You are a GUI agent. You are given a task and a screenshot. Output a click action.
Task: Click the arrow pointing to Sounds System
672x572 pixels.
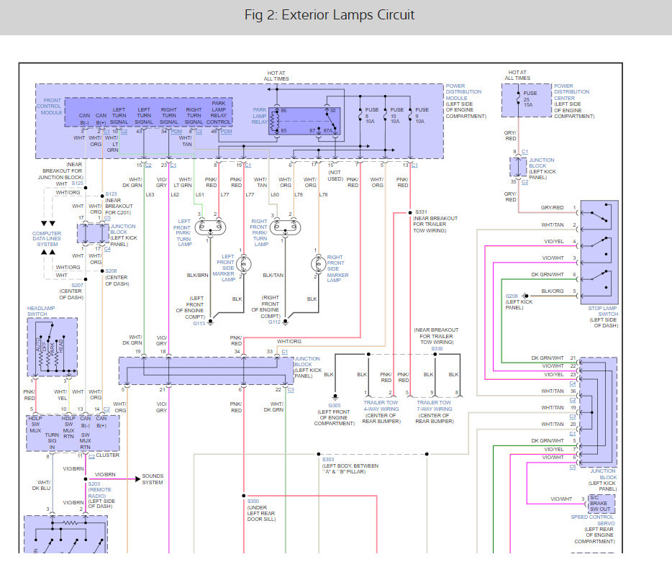pos(137,478)
